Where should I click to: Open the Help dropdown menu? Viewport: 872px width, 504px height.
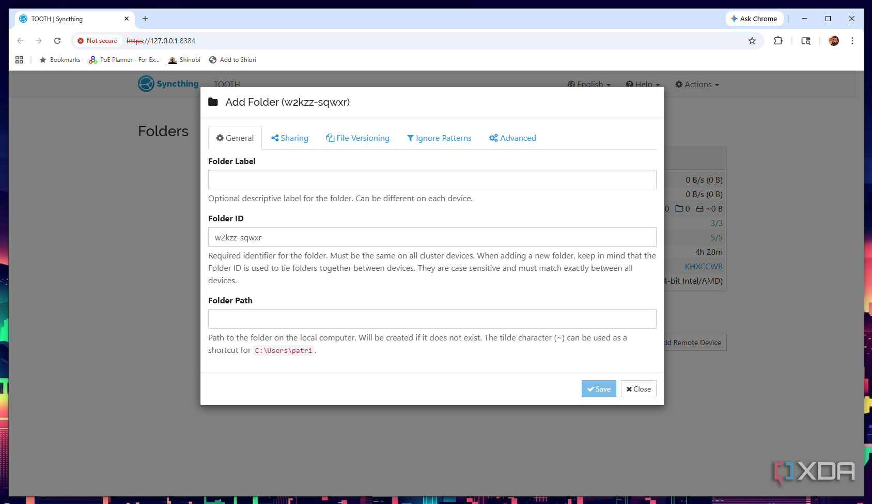pyautogui.click(x=643, y=84)
